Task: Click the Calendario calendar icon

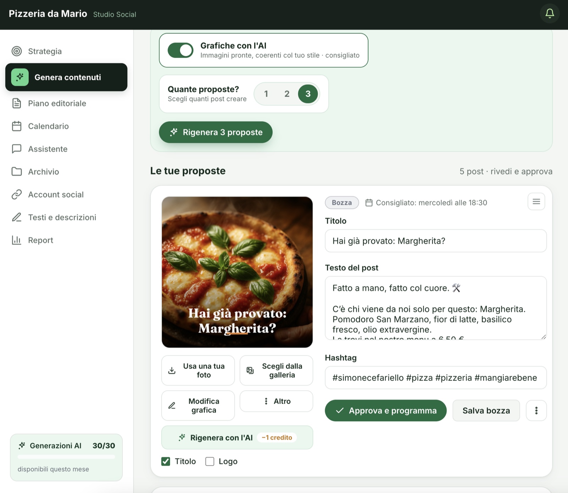Action: click(x=17, y=126)
